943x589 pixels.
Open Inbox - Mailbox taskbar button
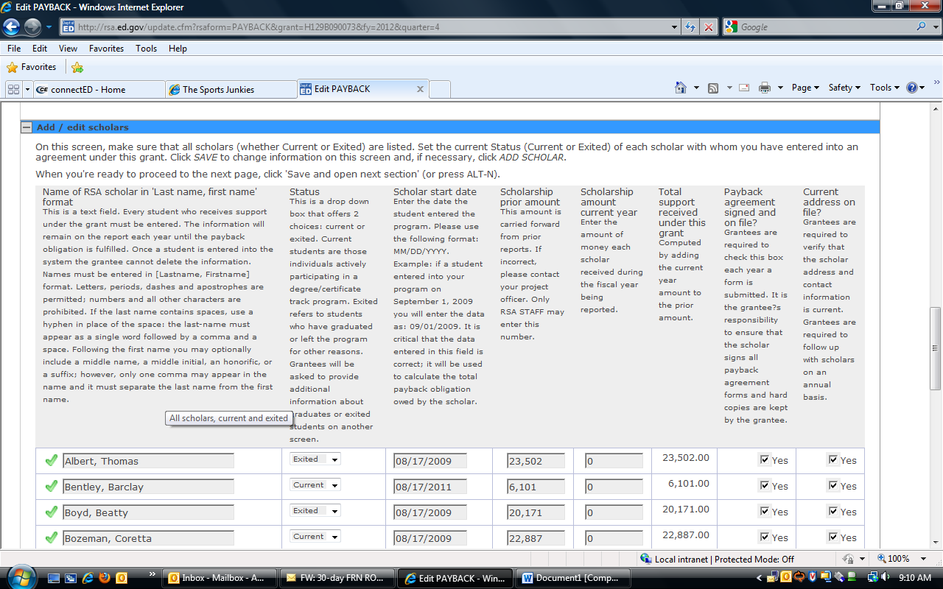coord(219,578)
